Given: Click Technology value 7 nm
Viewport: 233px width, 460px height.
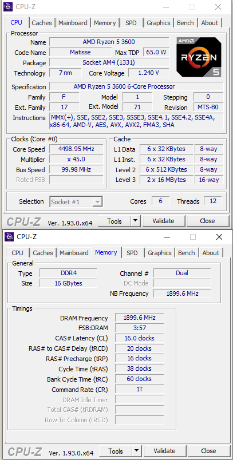Looking at the screenshot, I should [65, 73].
